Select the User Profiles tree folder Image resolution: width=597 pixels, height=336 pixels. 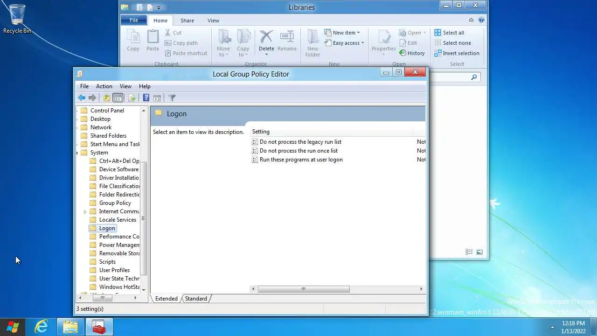[114, 270]
